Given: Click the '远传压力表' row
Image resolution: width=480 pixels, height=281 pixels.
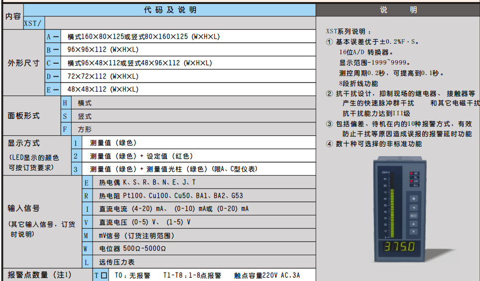Looking at the screenshot, I should [x=204, y=262].
